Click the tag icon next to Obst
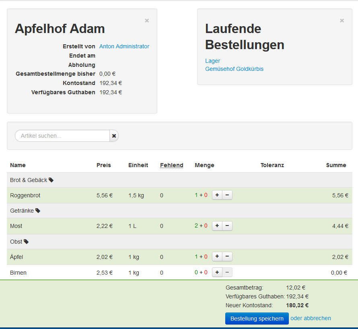The image size is (358, 329). 26,242
